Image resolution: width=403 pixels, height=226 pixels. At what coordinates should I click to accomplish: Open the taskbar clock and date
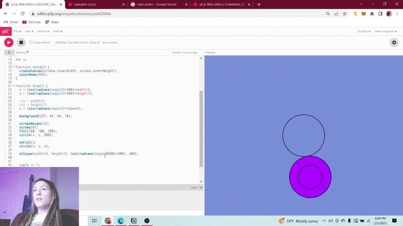pos(380,221)
